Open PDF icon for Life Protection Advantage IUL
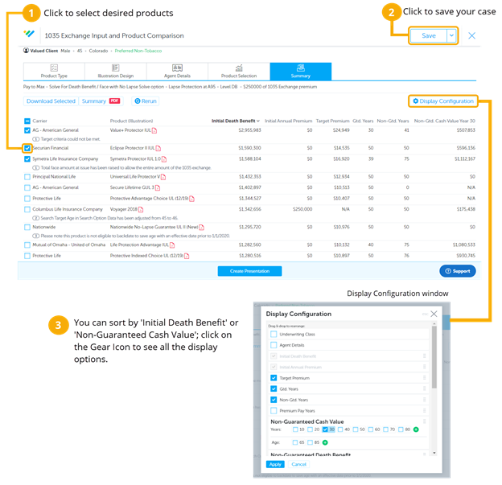The height and width of the screenshot is (485, 502). coord(172,245)
